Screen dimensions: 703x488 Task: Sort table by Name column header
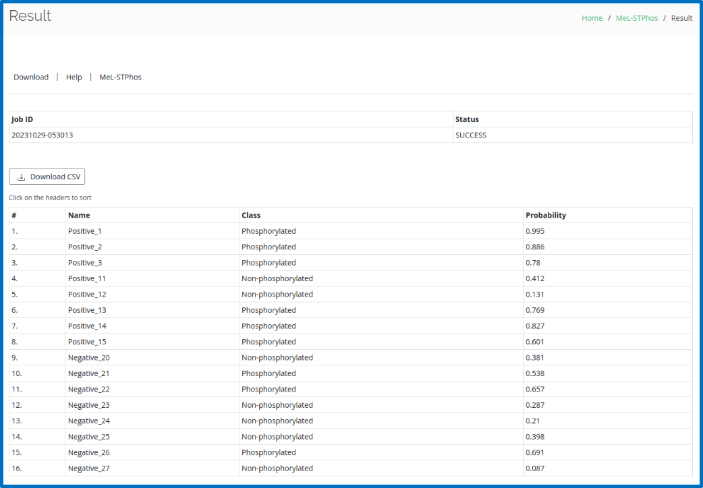[x=79, y=215]
